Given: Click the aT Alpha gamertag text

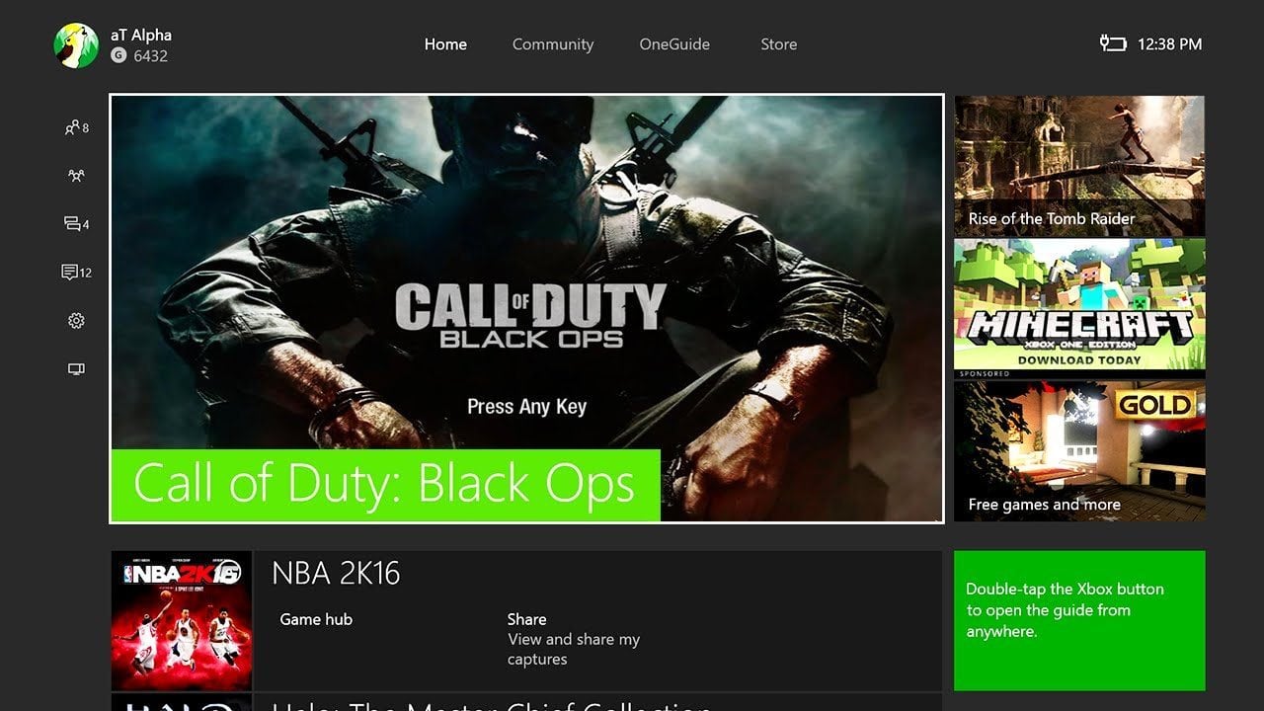Looking at the screenshot, I should (x=141, y=35).
